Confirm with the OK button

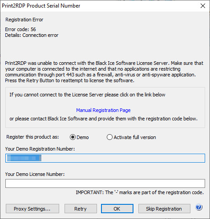click(117, 209)
